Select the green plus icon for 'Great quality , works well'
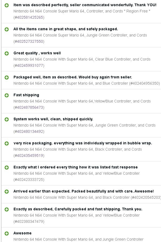 (7, 53)
